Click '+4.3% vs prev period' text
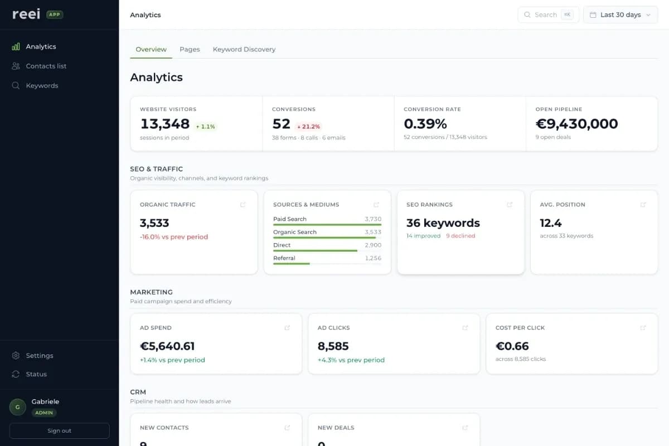This screenshot has width=669, height=446. click(x=351, y=360)
